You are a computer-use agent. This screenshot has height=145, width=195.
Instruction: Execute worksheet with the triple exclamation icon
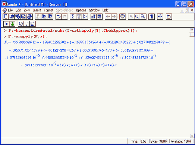[33, 24]
